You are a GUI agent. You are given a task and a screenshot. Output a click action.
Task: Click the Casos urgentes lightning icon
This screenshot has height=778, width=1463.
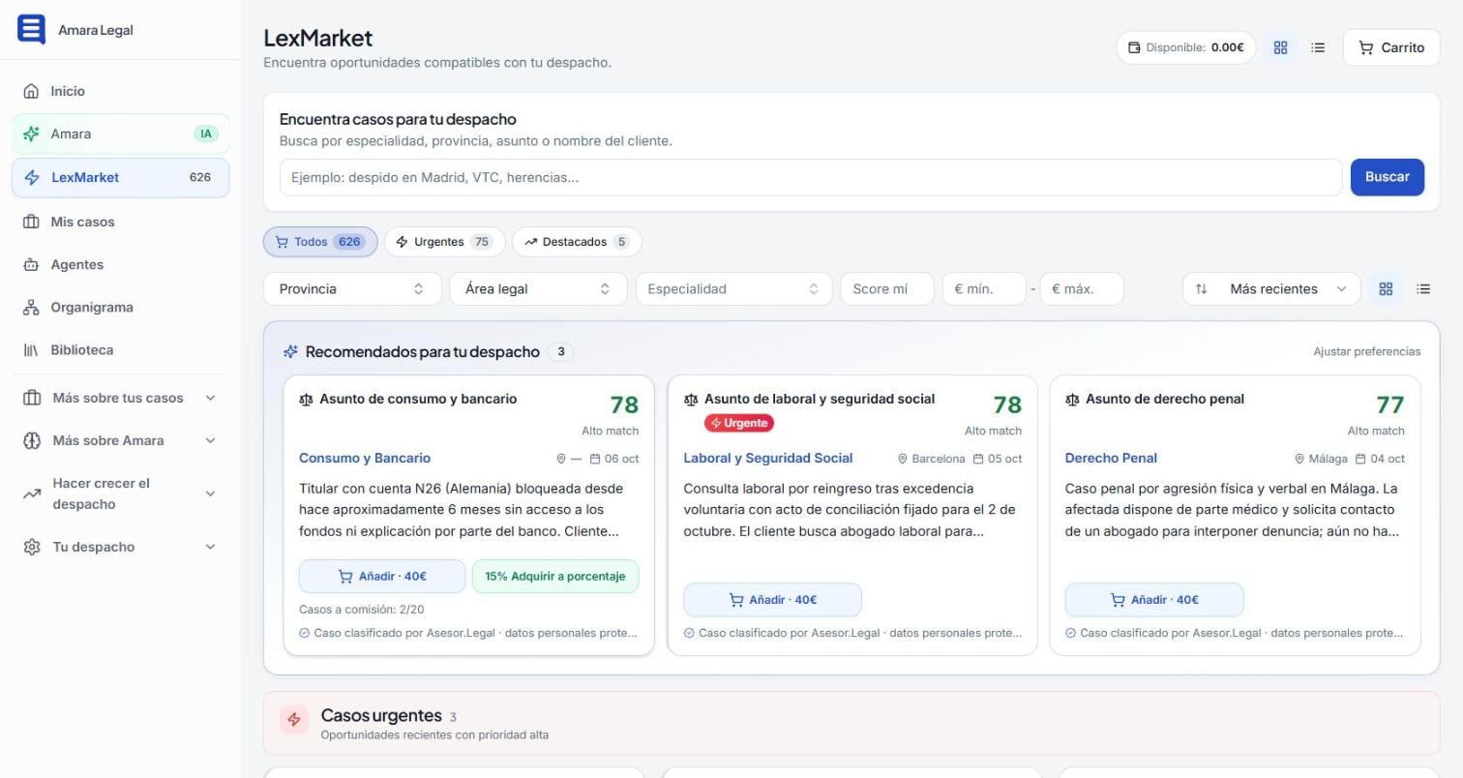[x=294, y=719]
